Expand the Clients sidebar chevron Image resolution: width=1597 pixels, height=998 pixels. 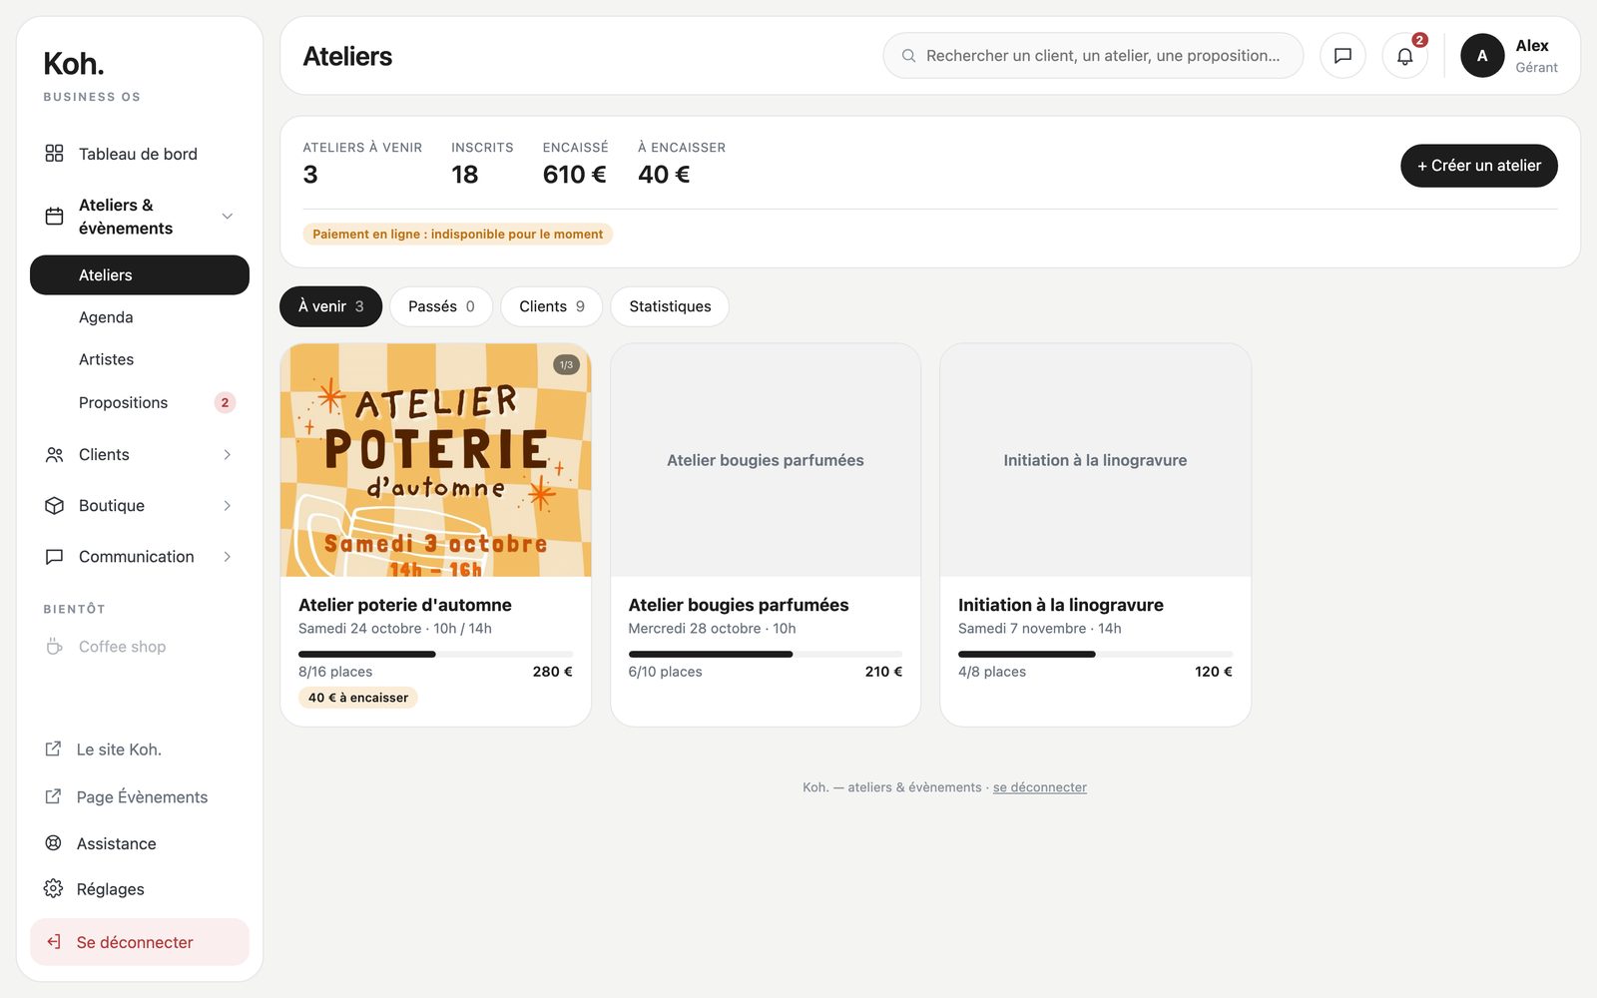click(228, 455)
